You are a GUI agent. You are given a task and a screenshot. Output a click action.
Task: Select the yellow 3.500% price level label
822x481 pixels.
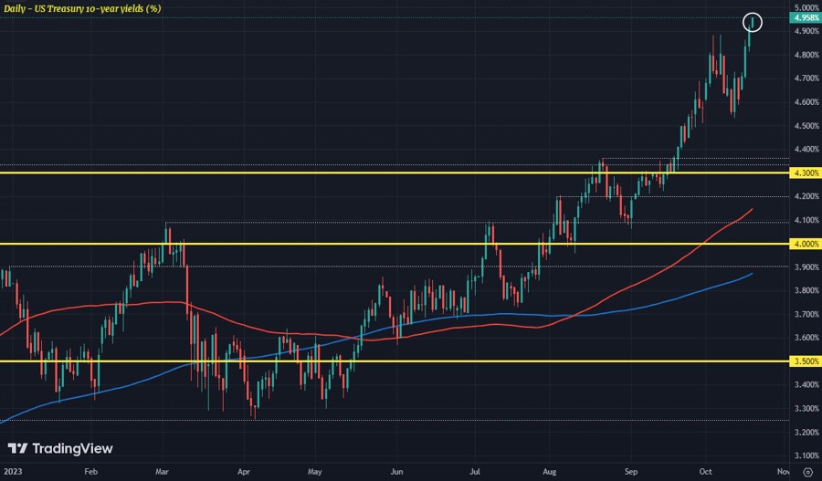tap(806, 361)
